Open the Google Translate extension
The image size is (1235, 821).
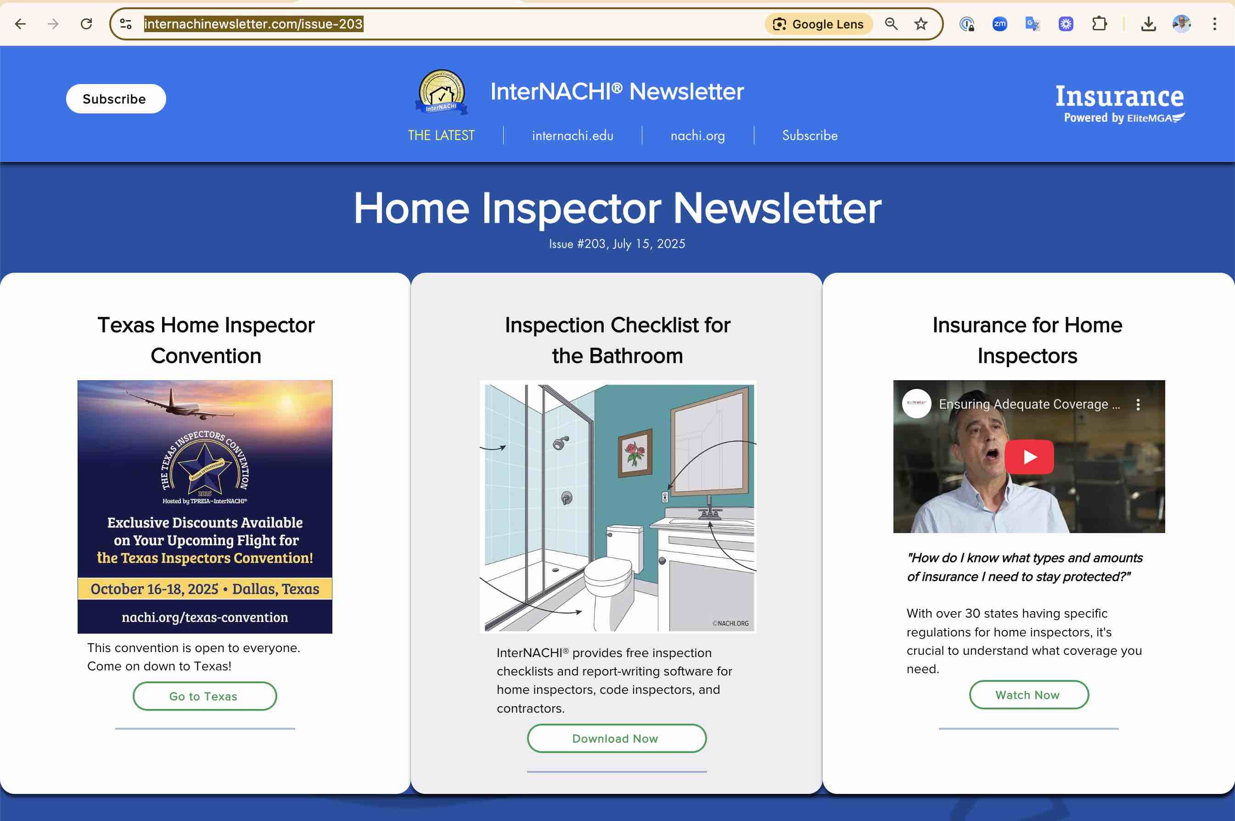tap(1033, 23)
